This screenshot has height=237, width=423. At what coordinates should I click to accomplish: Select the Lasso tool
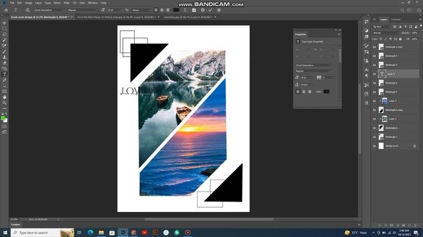click(5, 34)
